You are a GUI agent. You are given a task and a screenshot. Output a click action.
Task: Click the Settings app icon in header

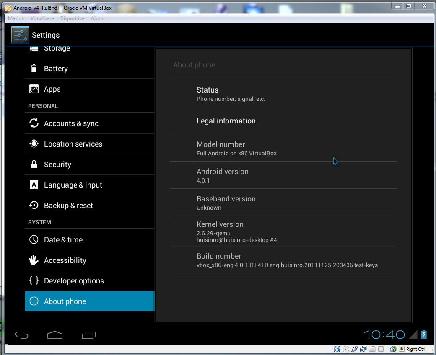click(20, 35)
